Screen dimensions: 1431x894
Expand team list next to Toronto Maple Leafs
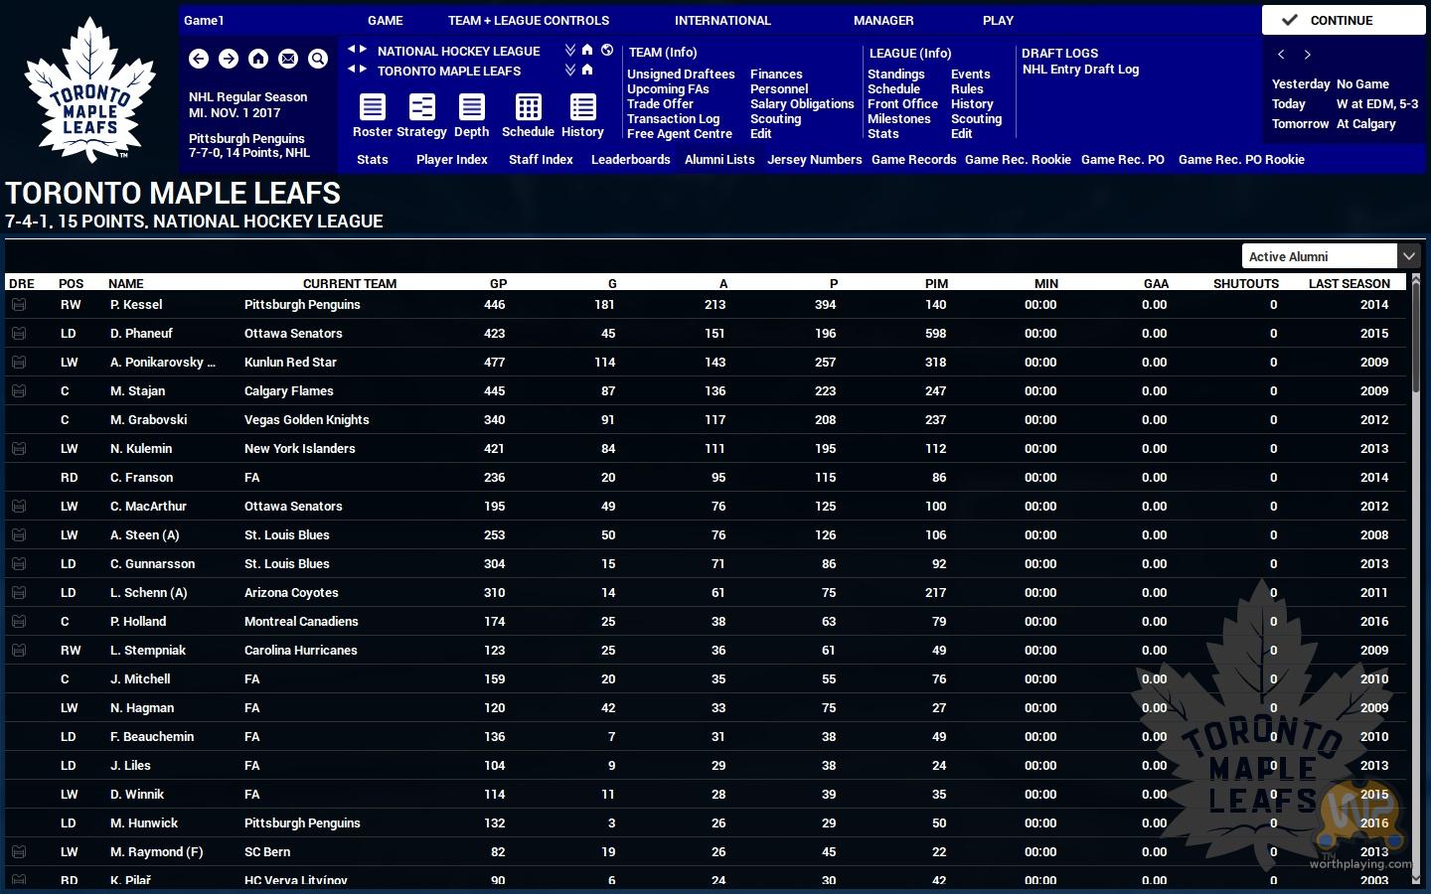[570, 70]
